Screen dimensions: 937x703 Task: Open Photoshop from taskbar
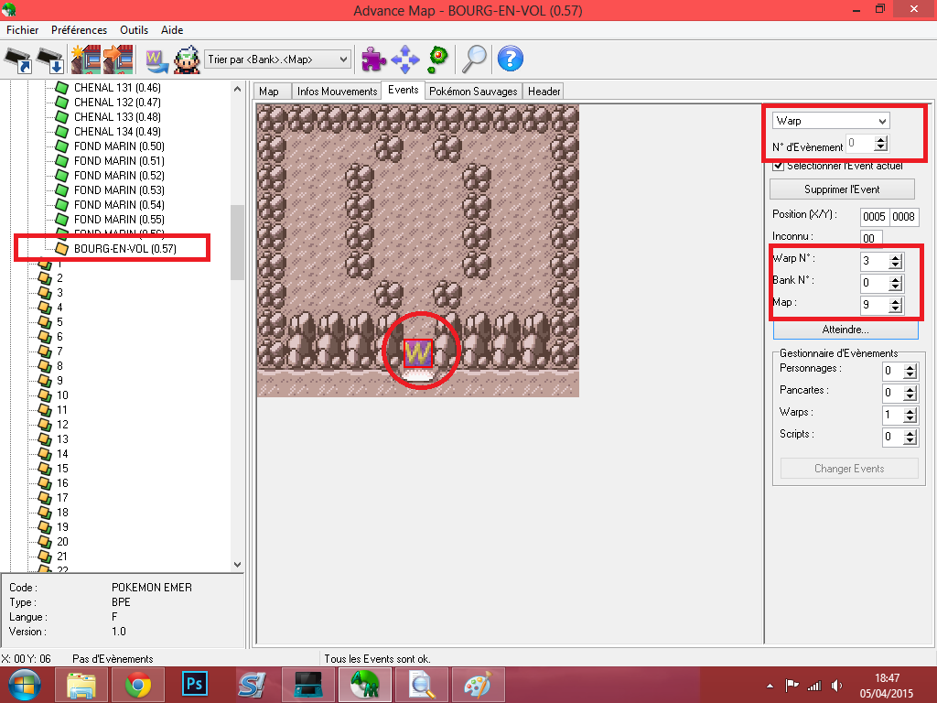[x=195, y=685]
